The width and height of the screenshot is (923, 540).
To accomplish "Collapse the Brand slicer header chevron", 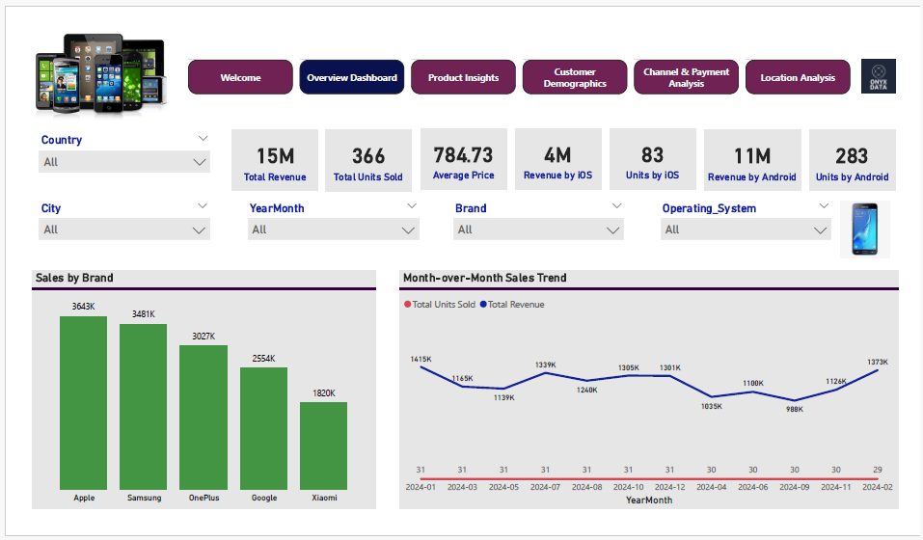I will pyautogui.click(x=617, y=206).
